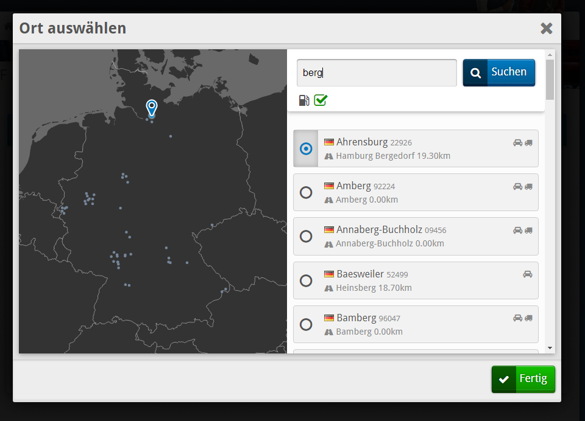Click truck icon in Amberg entry
Screen dimensions: 585x421
coord(528,187)
